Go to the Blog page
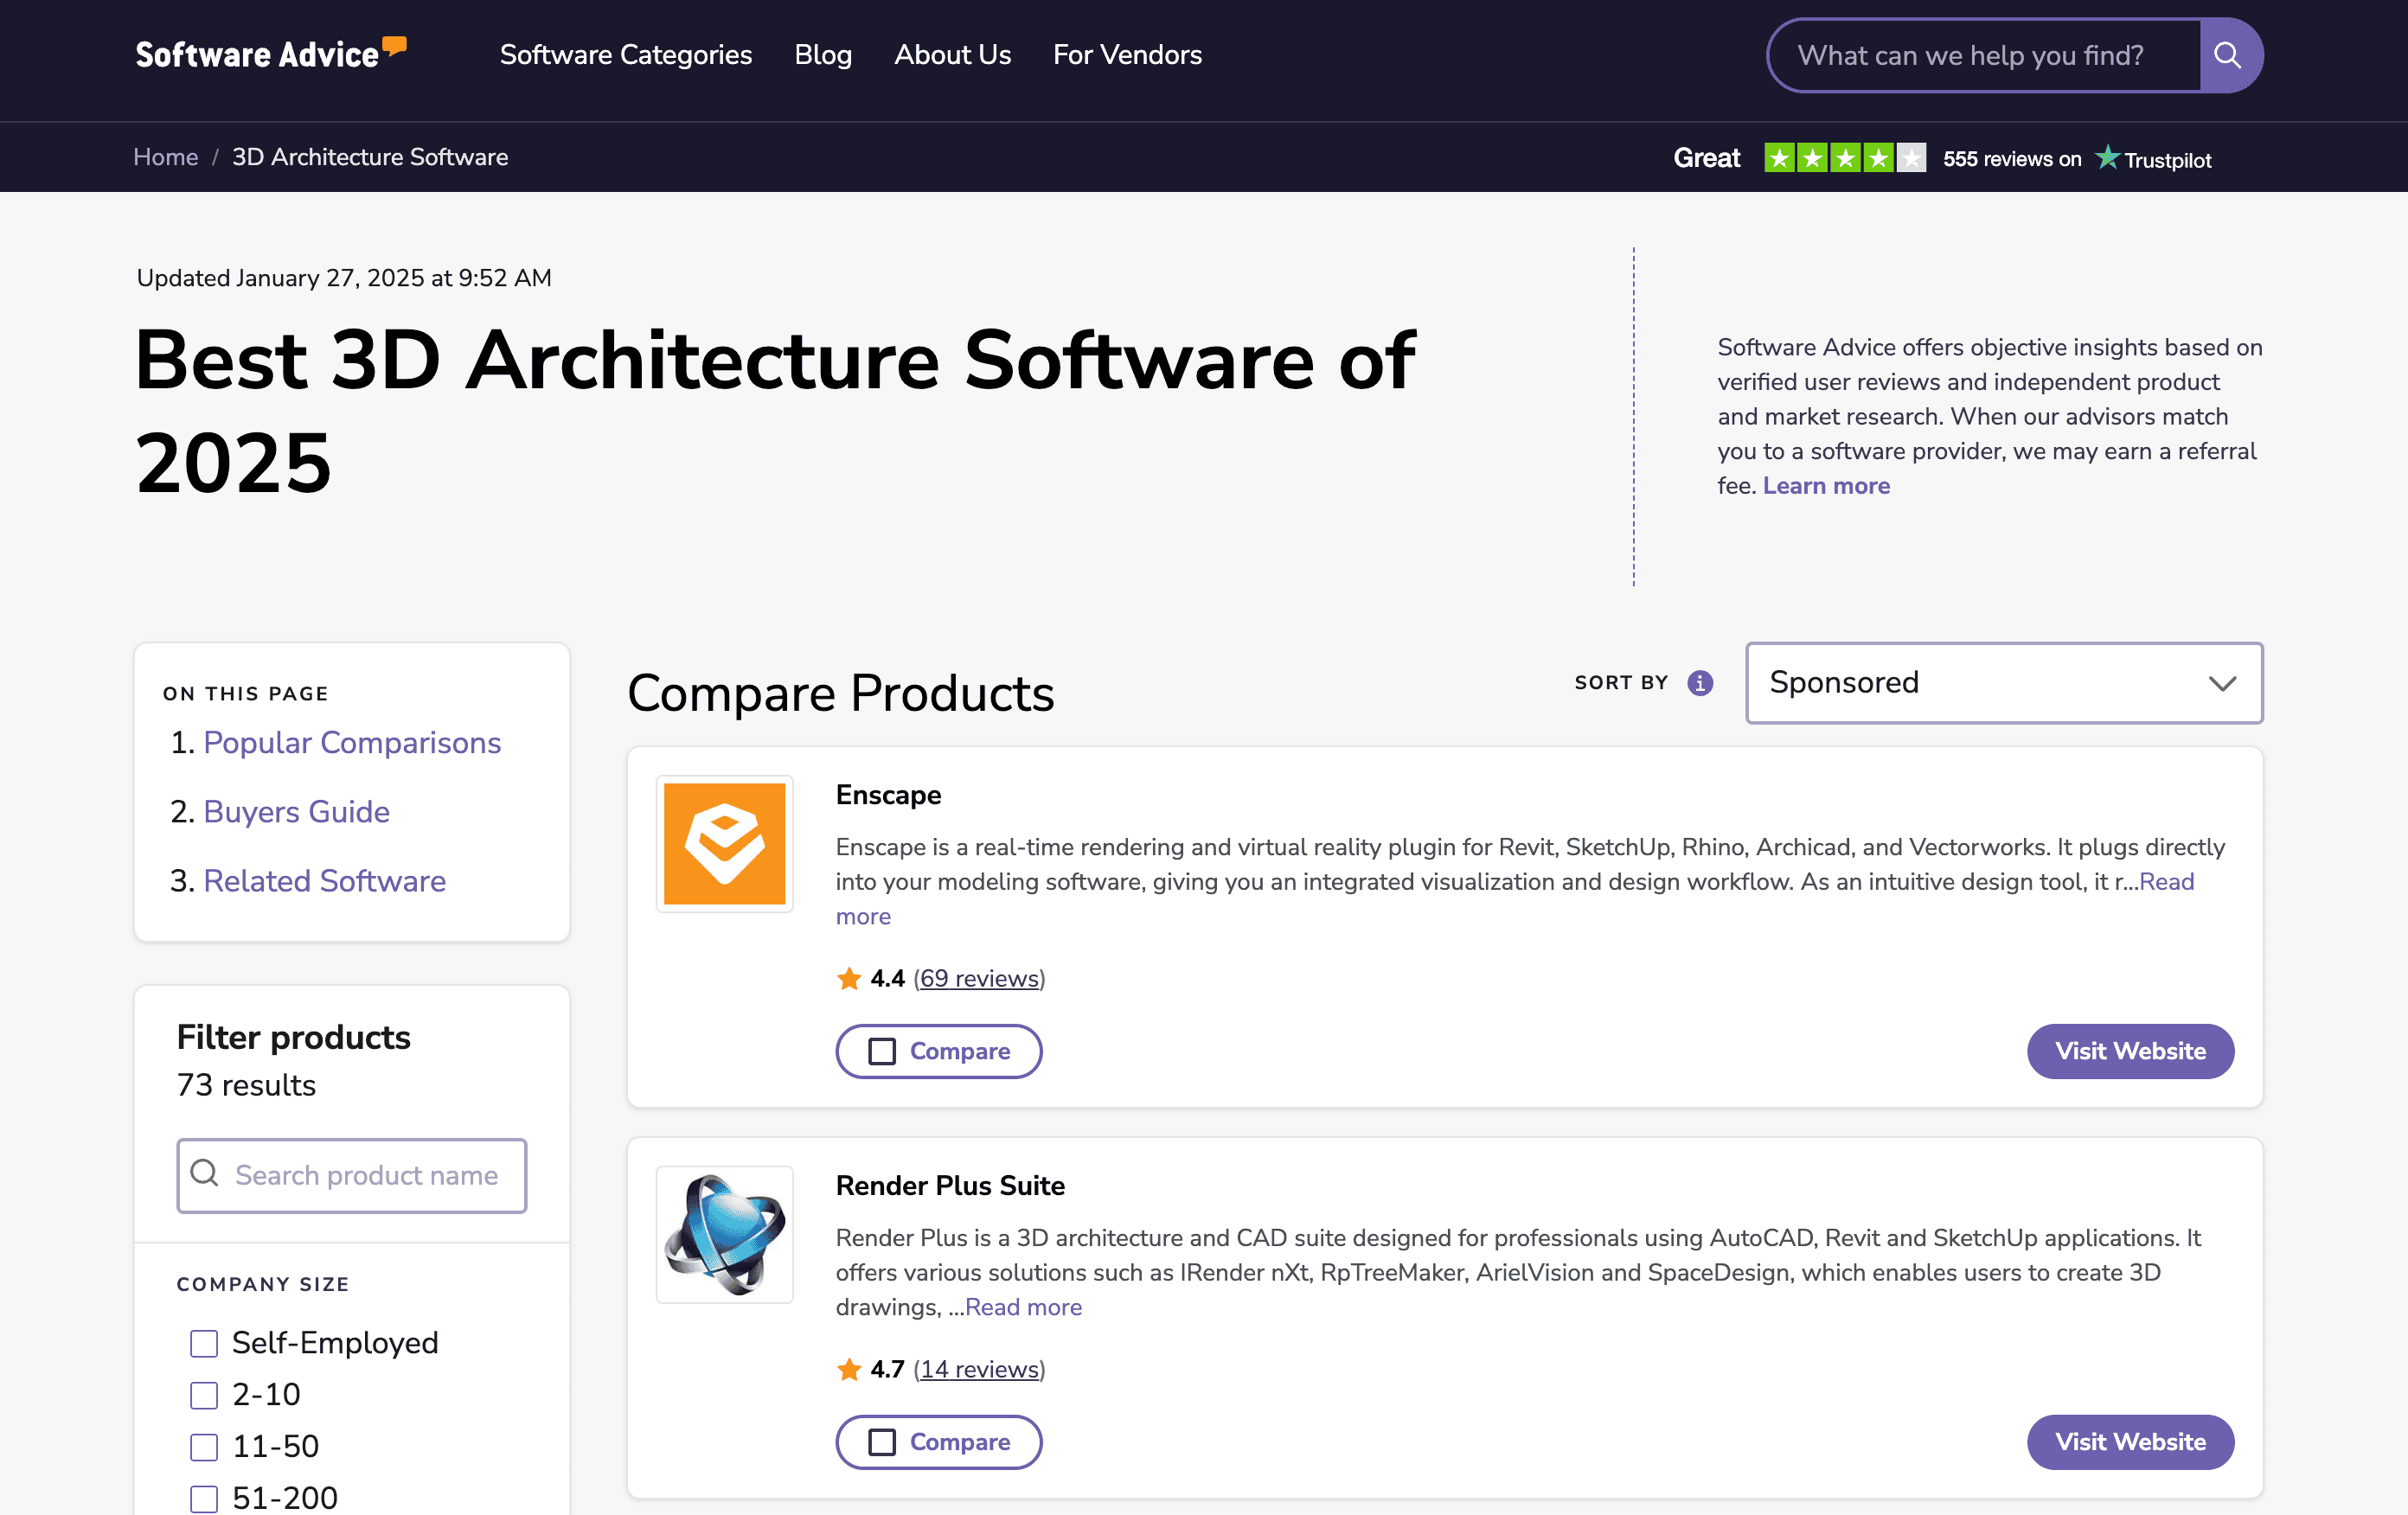 point(823,55)
